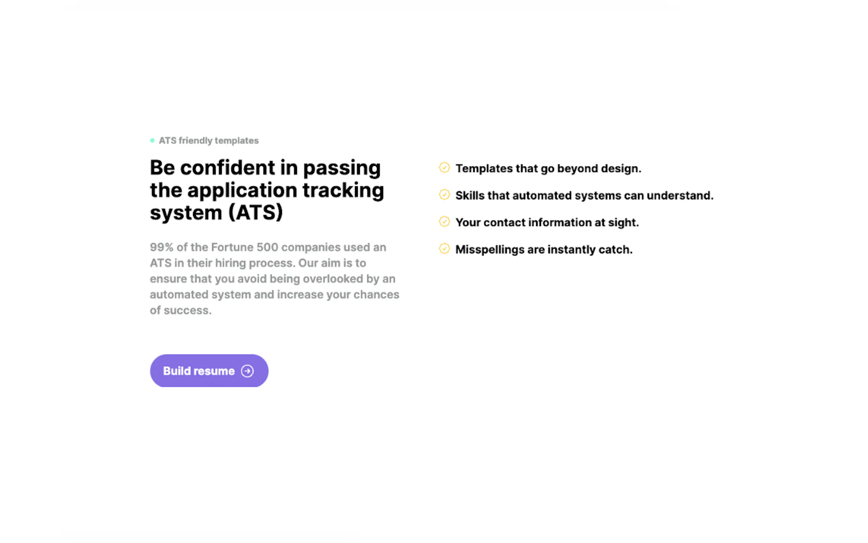Click the Fortune 500 phrase in the paragraph
Image resolution: width=868 pixels, height=543 pixels.
click(245, 247)
